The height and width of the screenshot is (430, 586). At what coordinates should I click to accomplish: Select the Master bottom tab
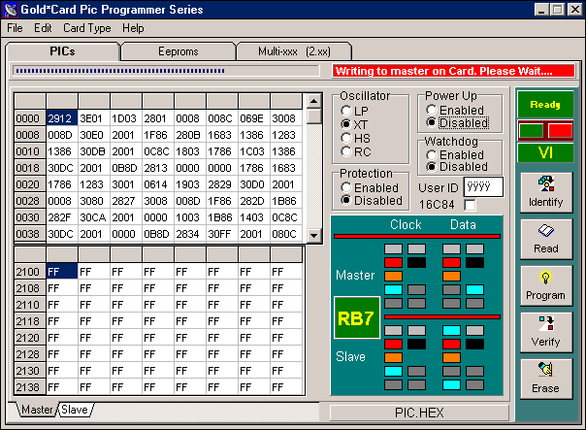click(37, 410)
